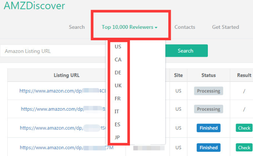Open the Search nav tab

[x=77, y=27]
